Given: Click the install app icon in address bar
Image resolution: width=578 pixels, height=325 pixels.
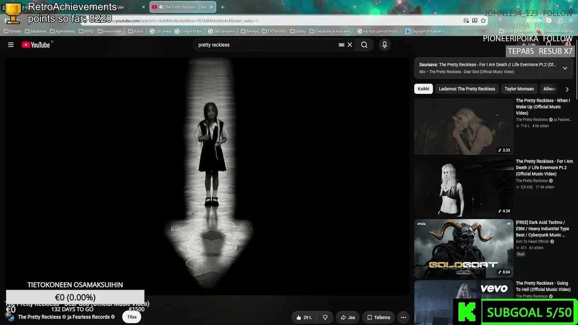Looking at the screenshot, I should pyautogui.click(x=475, y=21).
